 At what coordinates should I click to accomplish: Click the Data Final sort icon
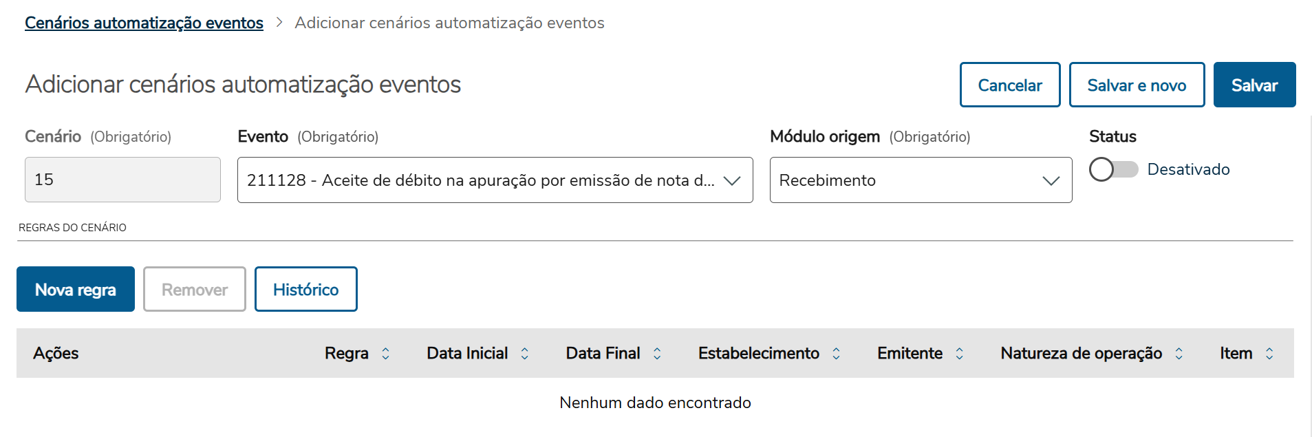[x=657, y=354]
